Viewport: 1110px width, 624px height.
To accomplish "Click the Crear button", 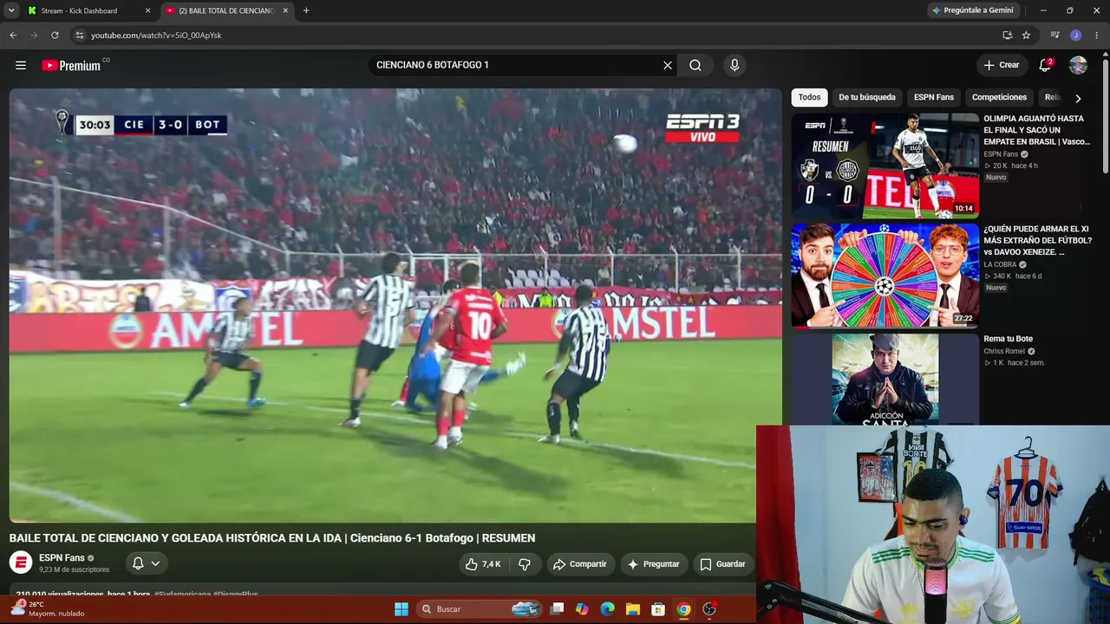I will coord(1001,65).
